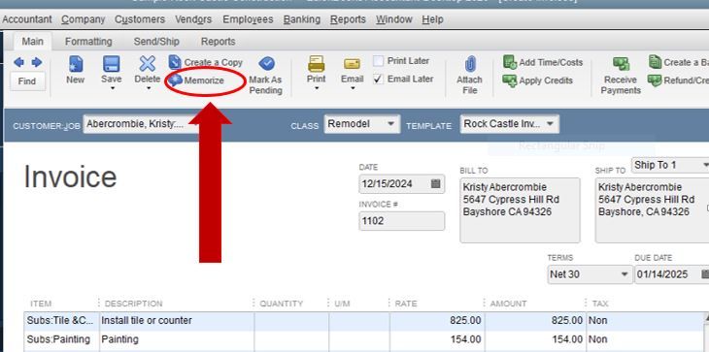Screen dimensions: 709x352
Task: Expand the Class dropdown showing Remodel
Action: 390,124
